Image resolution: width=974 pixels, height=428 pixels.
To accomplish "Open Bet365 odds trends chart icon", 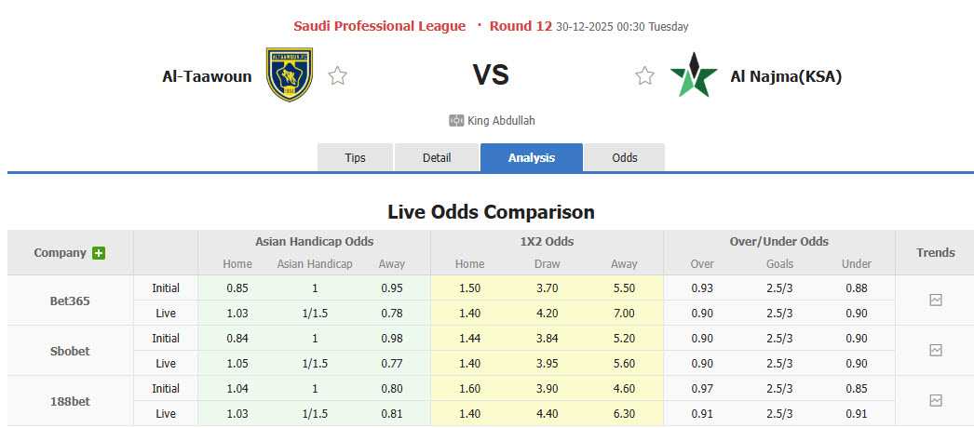I will coord(935,301).
